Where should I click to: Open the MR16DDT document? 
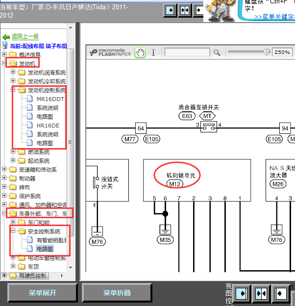click(x=50, y=99)
